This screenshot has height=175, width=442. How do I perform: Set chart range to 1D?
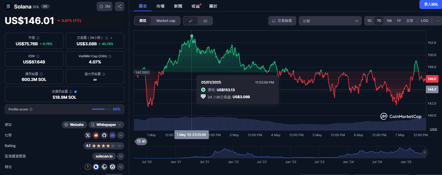click(369, 21)
